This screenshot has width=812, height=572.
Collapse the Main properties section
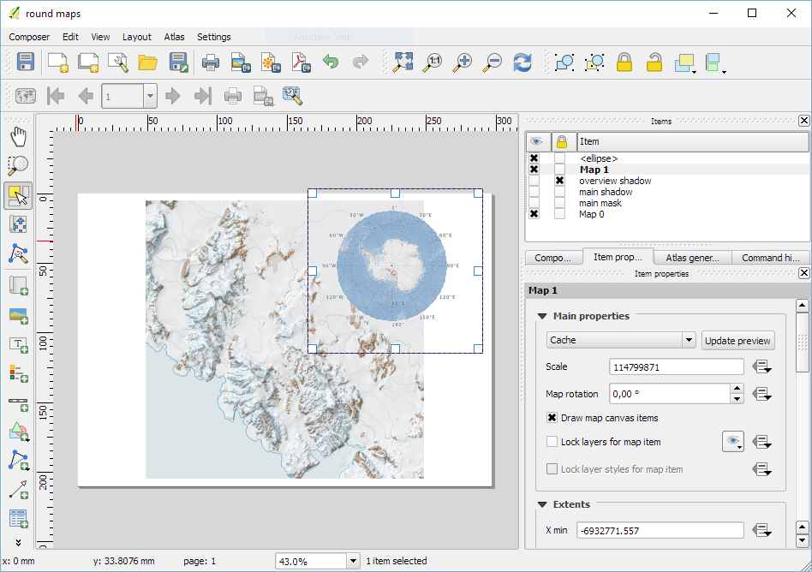tap(542, 316)
